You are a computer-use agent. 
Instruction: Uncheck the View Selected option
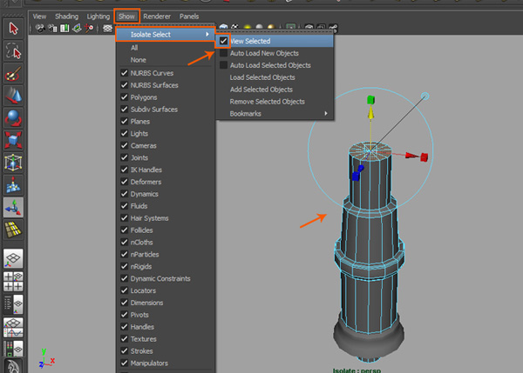pos(224,41)
